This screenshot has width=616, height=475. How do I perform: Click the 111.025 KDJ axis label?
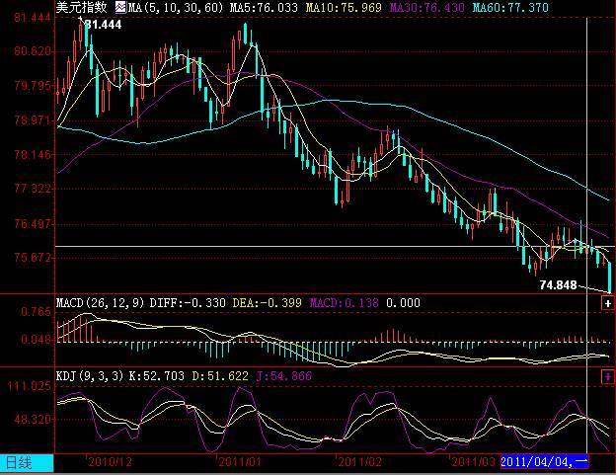(x=30, y=386)
